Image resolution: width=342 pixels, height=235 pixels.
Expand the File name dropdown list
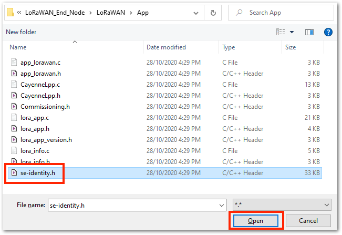point(222,206)
